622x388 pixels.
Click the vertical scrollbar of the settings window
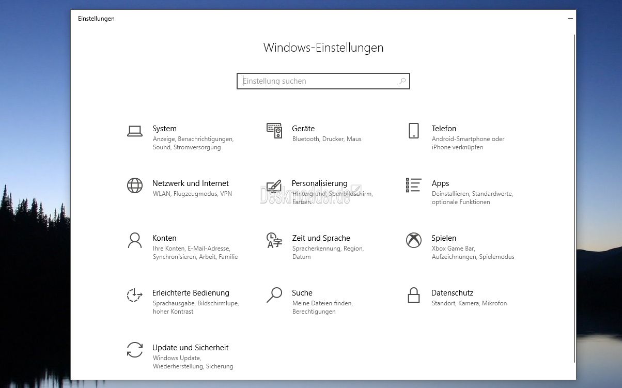tap(574, 198)
